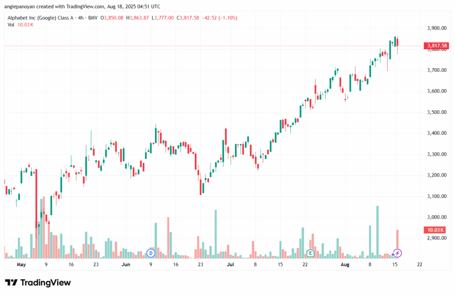
Task: Click the blue D dividend marker icon
Action: coord(151,253)
